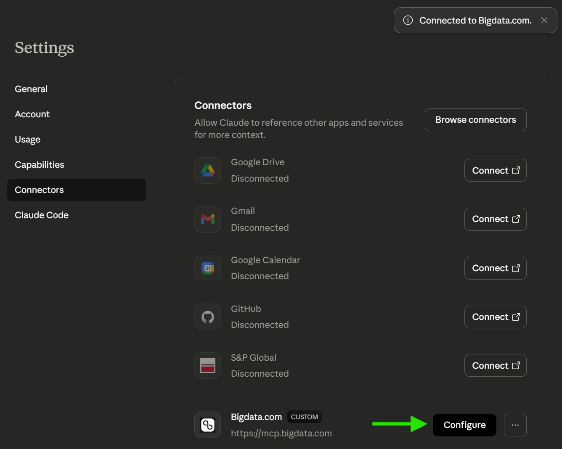The width and height of the screenshot is (562, 449).
Task: Click the Gmail connector name
Action: [x=243, y=211]
